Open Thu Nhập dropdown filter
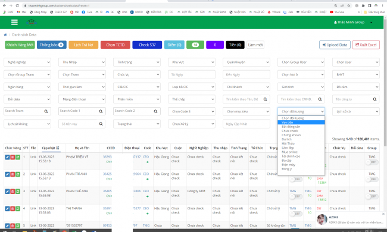 [82, 62]
